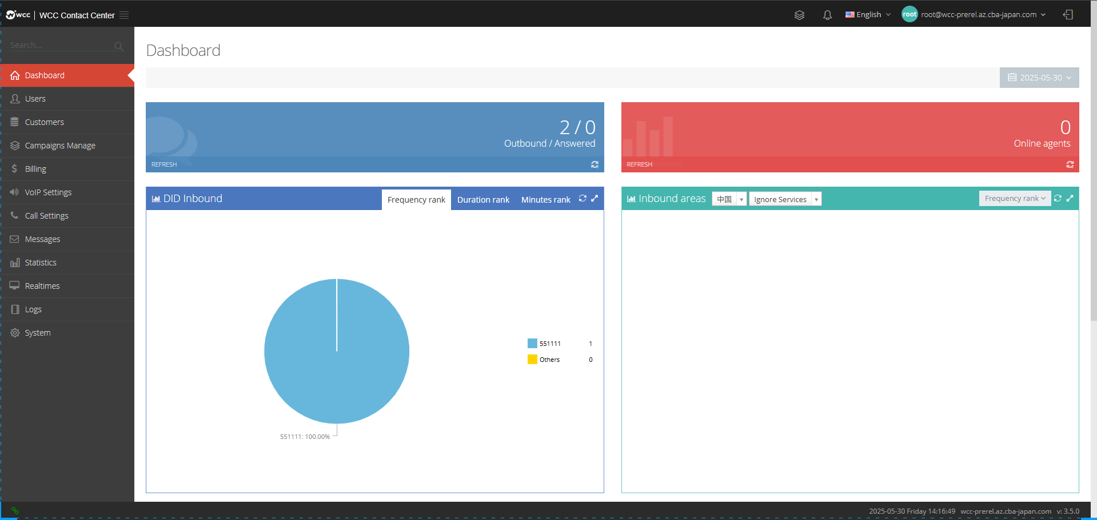The image size is (1097, 520).
Task: Click the Online agents count 0
Action: pyautogui.click(x=1066, y=127)
